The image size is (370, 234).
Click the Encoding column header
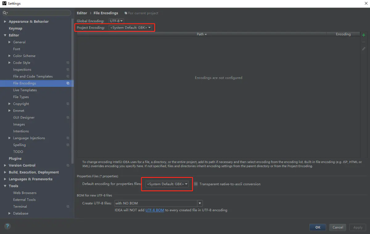click(343, 34)
